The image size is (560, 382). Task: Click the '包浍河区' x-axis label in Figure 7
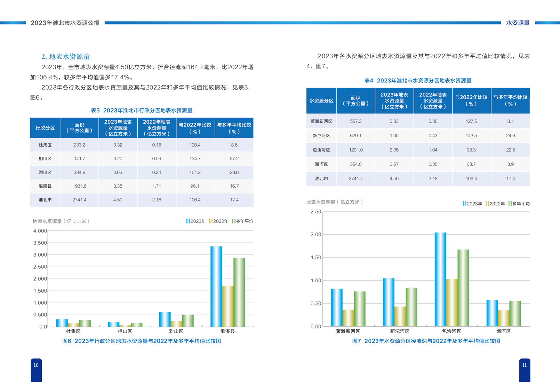[451, 331]
